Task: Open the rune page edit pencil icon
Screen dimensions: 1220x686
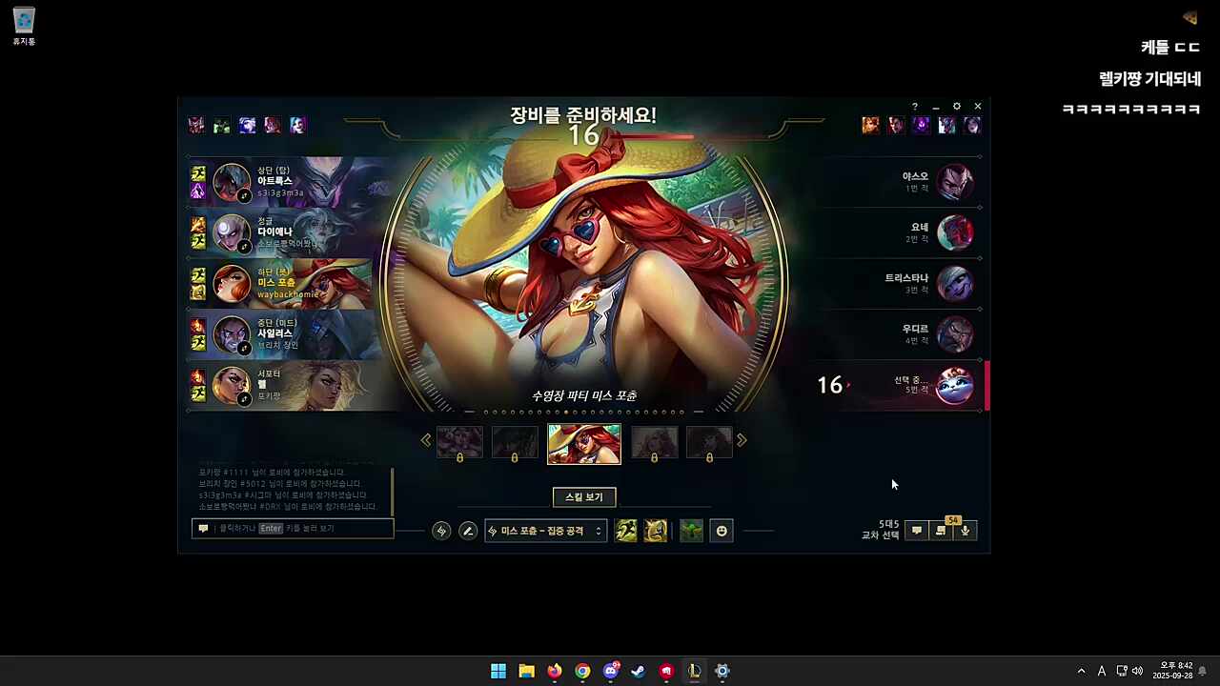Action: coord(468,531)
